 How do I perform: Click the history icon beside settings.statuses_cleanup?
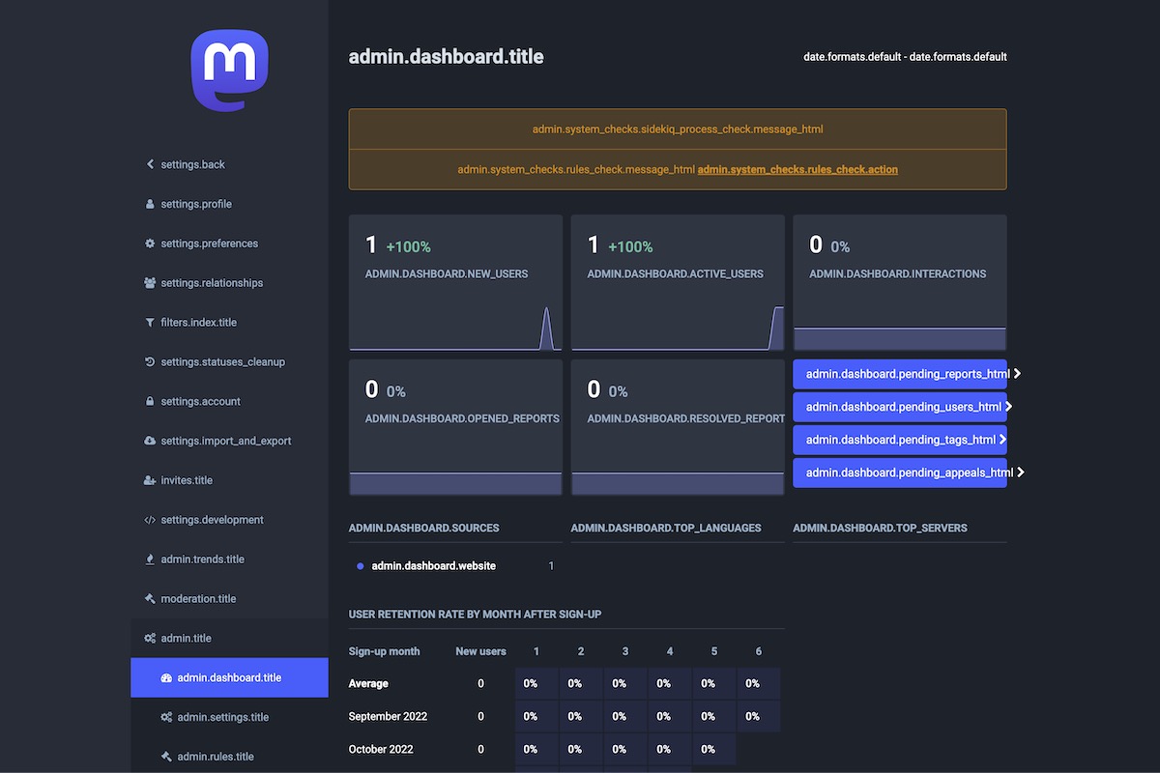[150, 362]
